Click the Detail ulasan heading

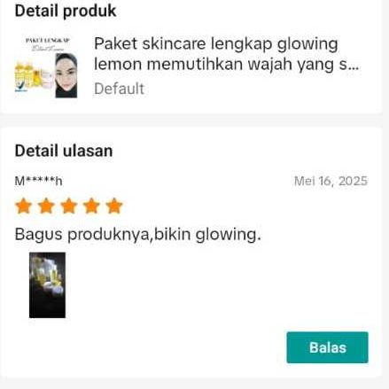point(64,151)
